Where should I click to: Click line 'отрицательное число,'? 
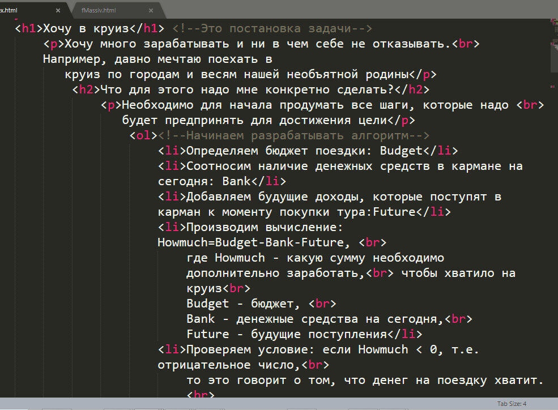tap(244, 365)
